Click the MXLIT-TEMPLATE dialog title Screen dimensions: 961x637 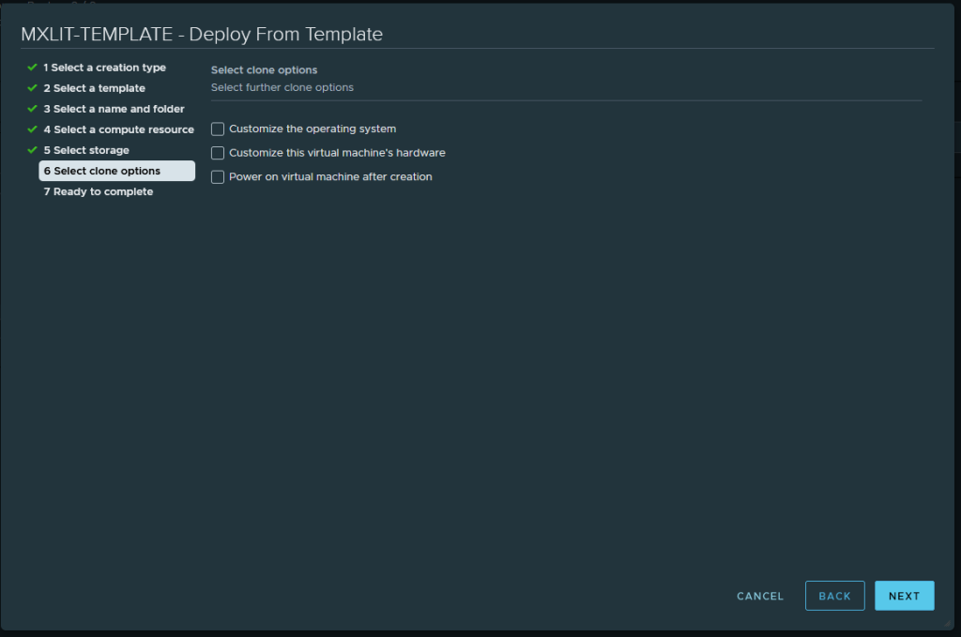[202, 35]
